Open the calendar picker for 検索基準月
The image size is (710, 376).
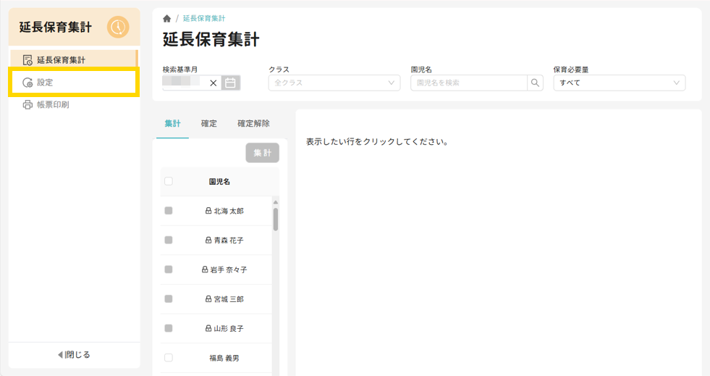point(230,83)
